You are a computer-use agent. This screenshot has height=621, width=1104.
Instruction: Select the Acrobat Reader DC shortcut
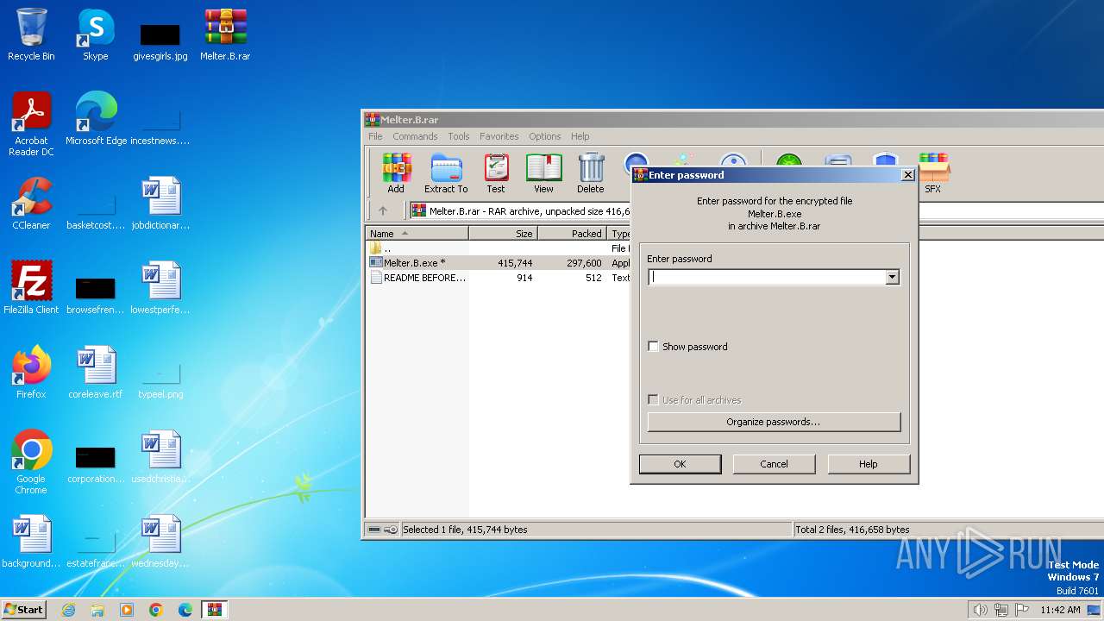pyautogui.click(x=31, y=125)
